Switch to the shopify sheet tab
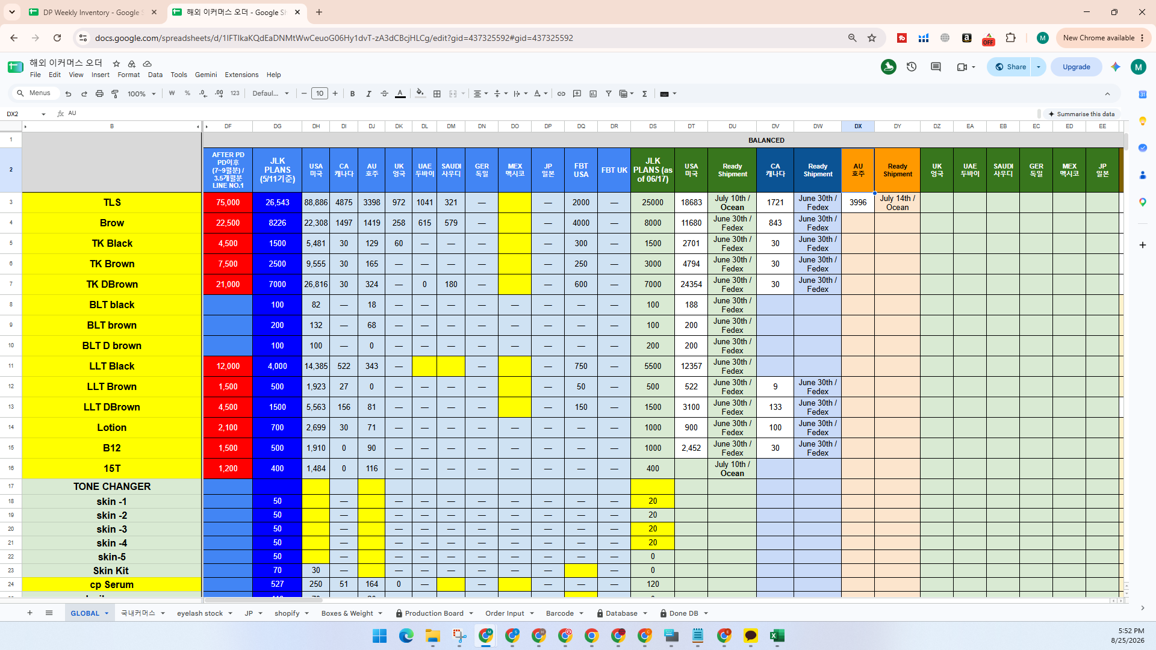 [x=287, y=613]
